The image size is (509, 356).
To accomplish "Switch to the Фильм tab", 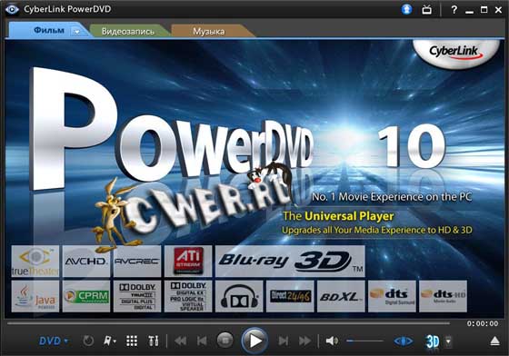I will (49, 31).
